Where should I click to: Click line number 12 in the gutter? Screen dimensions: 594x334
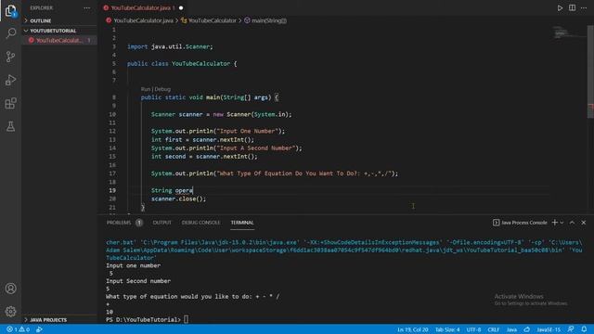(x=112, y=131)
